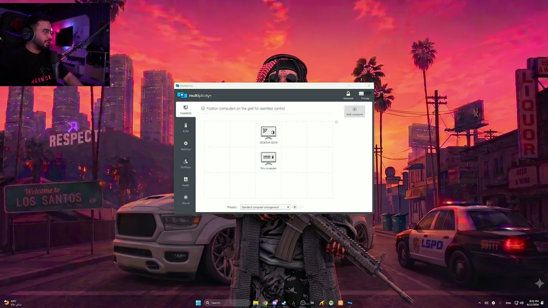This screenshot has width=548, height=308.
Task: Click the microphone icon in the system tray
Action: (500, 303)
